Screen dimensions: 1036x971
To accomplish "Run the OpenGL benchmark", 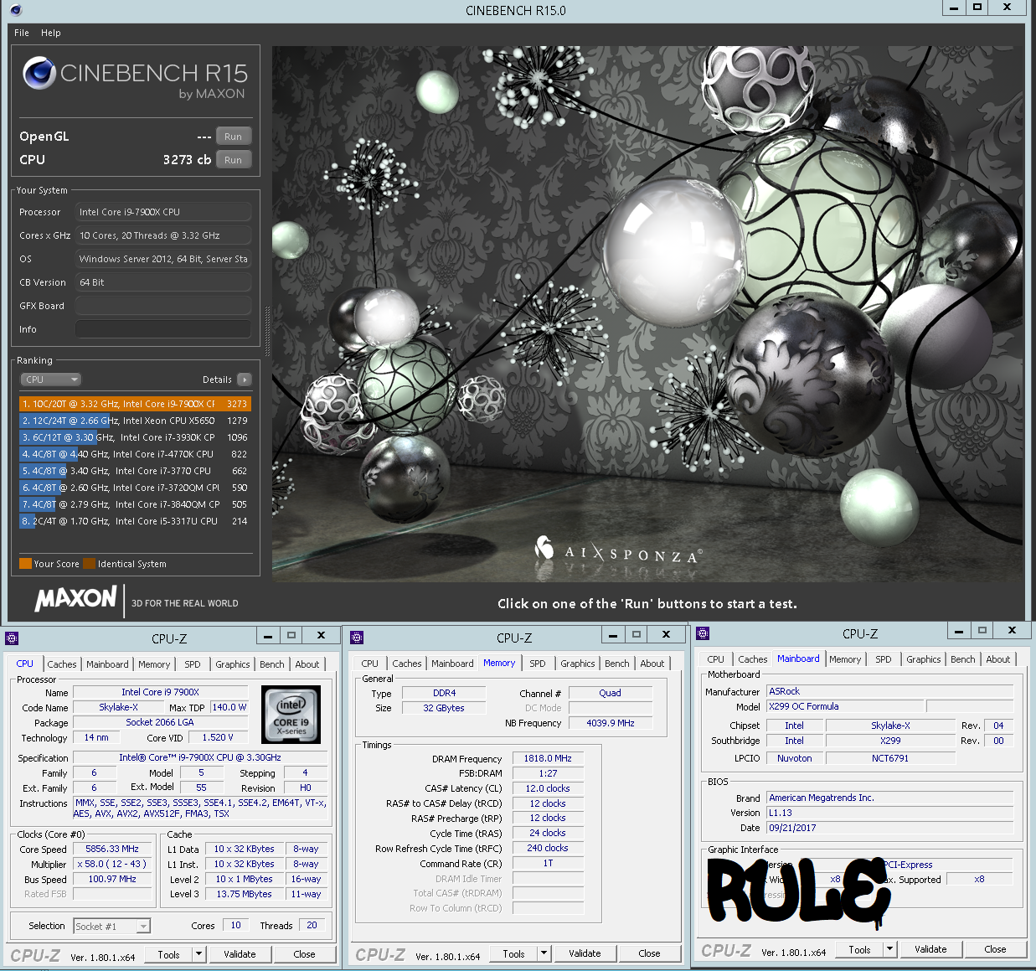I will tap(234, 137).
